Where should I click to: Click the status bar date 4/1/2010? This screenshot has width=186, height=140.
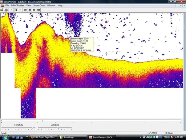coord(153,133)
